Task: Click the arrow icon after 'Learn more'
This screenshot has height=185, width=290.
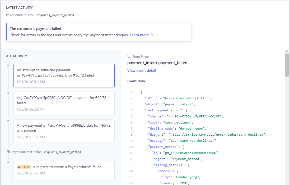Action: (151, 35)
